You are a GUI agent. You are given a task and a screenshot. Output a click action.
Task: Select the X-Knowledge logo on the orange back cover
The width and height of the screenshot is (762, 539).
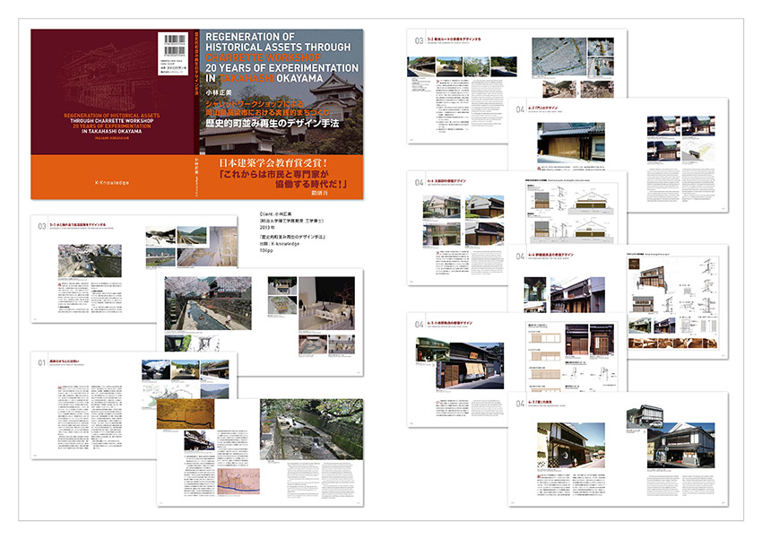click(x=112, y=183)
